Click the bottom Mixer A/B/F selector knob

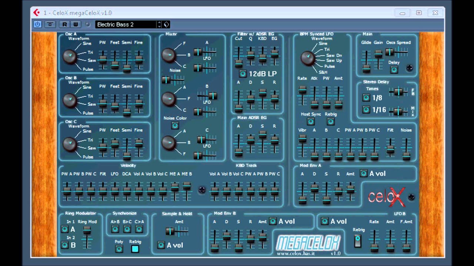coord(168,143)
